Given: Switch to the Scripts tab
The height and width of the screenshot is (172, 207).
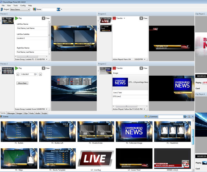Looking at the screenshot, I should pos(45,113).
